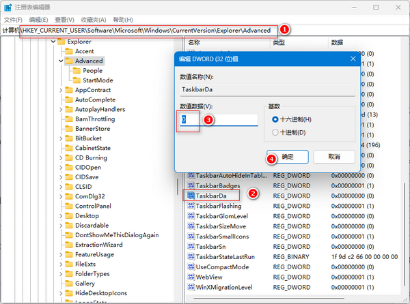Click the Gallery folder icon
Image resolution: width=410 pixels, height=304 pixels.
68,284
